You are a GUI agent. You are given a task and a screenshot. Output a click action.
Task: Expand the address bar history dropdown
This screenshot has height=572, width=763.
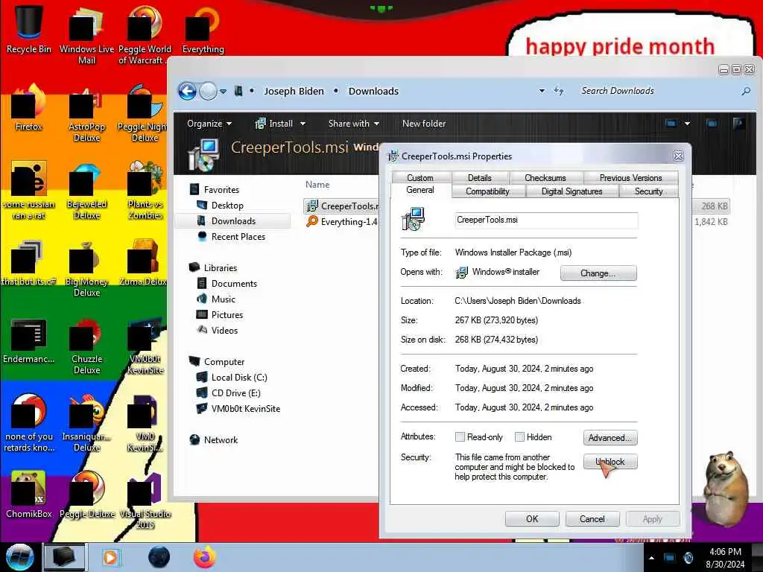click(542, 91)
